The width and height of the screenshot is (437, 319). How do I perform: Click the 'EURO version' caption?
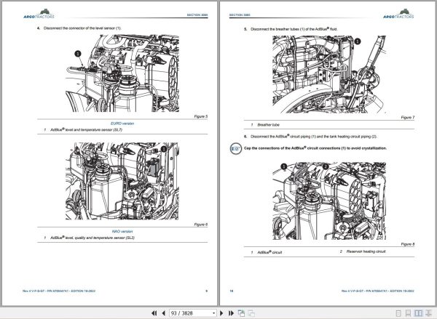pyautogui.click(x=122, y=124)
